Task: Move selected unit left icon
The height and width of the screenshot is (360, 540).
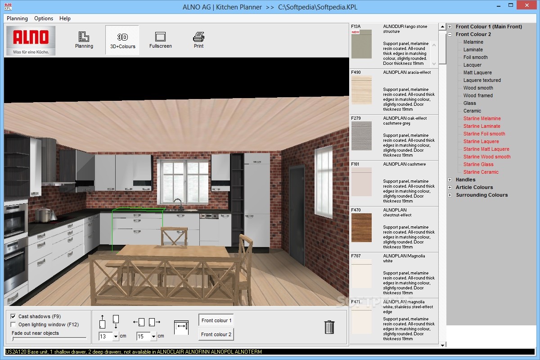Action: (139, 322)
